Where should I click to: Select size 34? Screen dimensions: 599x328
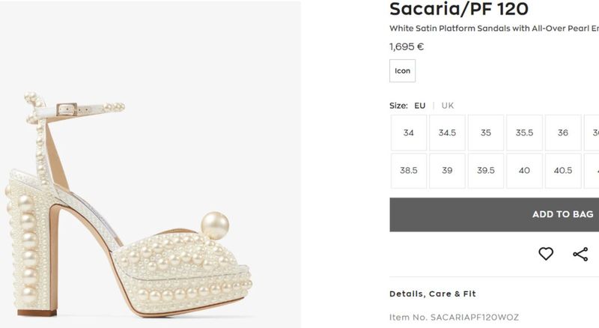(408, 133)
